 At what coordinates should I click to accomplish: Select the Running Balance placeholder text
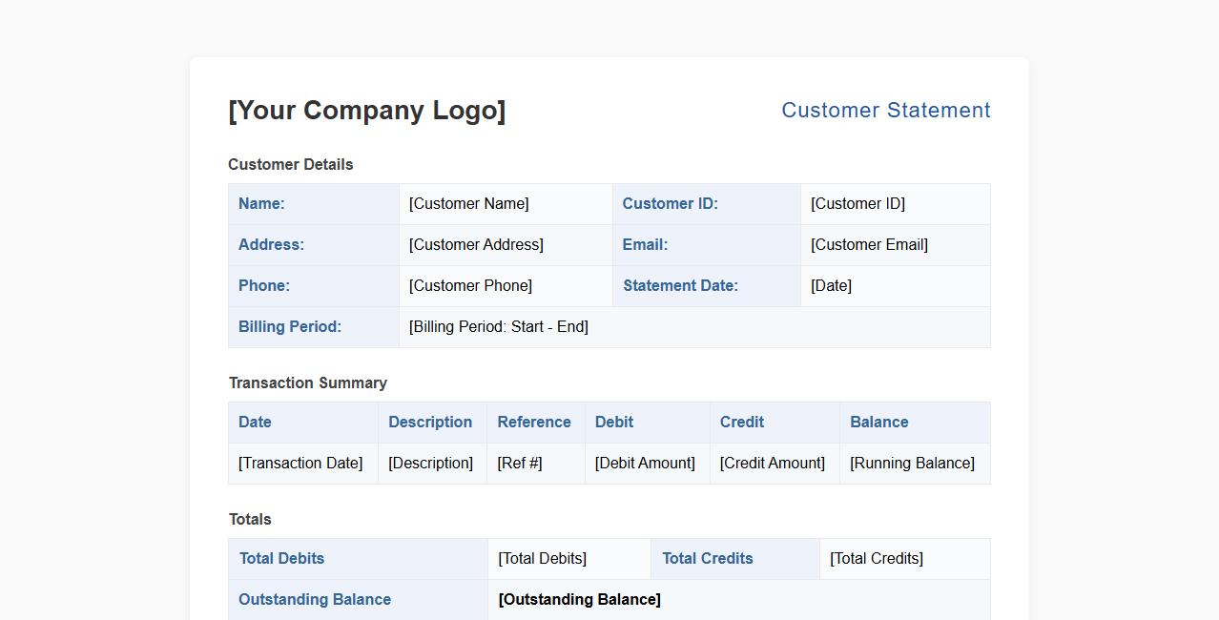pyautogui.click(x=912, y=463)
